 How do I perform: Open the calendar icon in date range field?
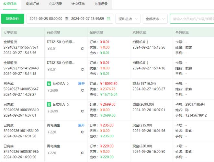[108, 18]
